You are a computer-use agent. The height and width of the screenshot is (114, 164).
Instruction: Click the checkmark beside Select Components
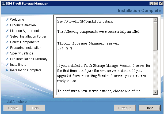pyautogui.click(x=7, y=42)
